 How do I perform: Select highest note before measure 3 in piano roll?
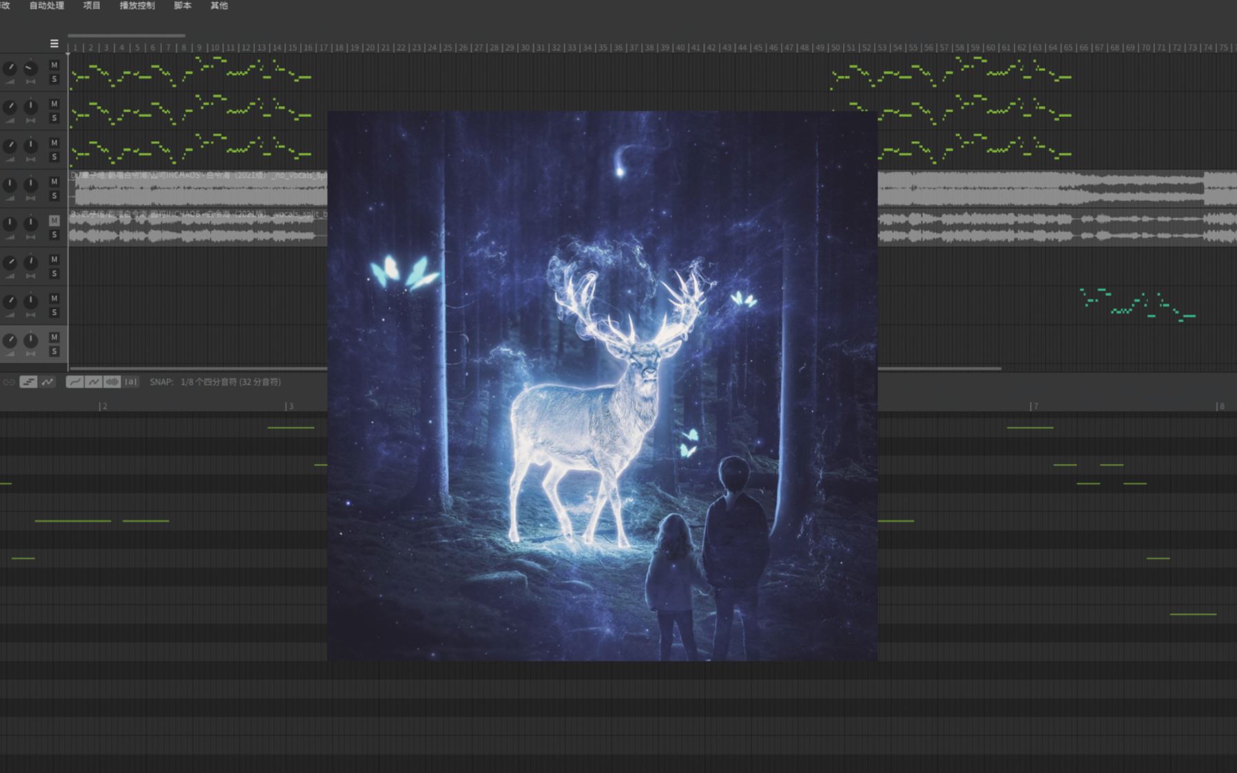pyautogui.click(x=291, y=427)
